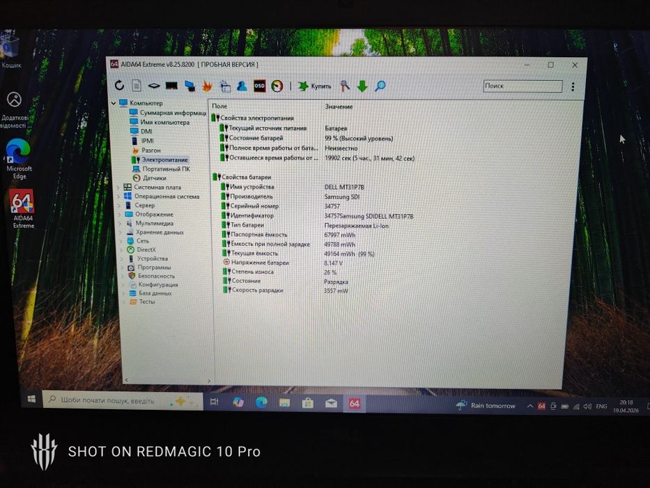Click the Samsung SDI manufacturer value
Image resolution: width=650 pixels, height=488 pixels.
click(341, 197)
